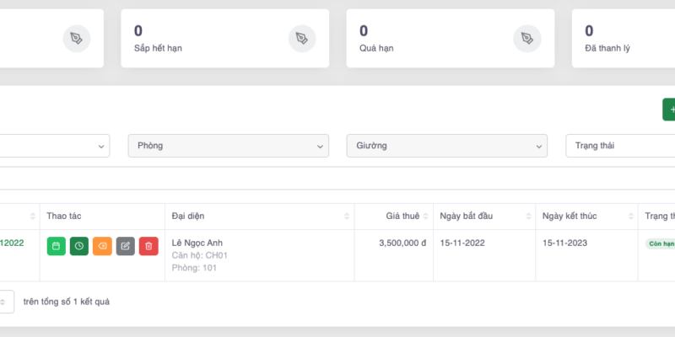The image size is (675, 337).
Task: Delete the contract with the red trash icon
Action: tap(148, 246)
